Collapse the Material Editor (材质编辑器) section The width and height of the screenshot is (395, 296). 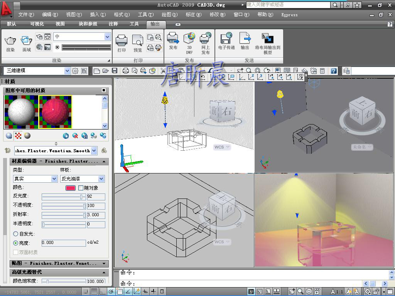click(104, 161)
